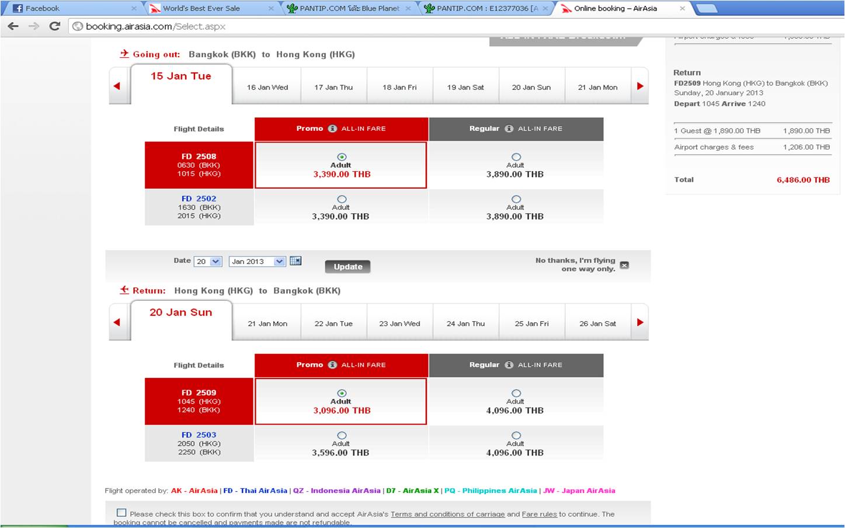845x528 pixels.
Task: Close the World's Best Ever Sale tab
Action: (x=271, y=9)
